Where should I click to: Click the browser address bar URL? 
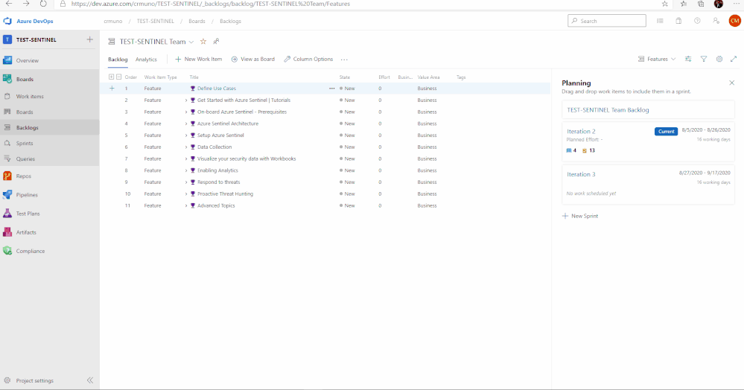click(x=211, y=4)
